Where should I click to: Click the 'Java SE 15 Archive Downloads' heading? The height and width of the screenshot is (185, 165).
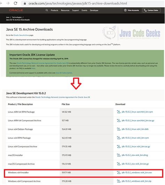[29, 30]
